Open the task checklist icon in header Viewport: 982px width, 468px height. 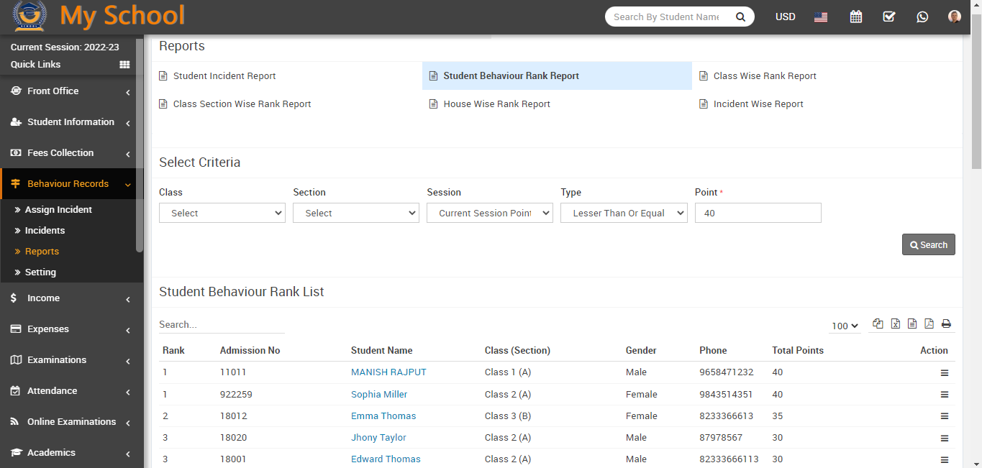(889, 17)
